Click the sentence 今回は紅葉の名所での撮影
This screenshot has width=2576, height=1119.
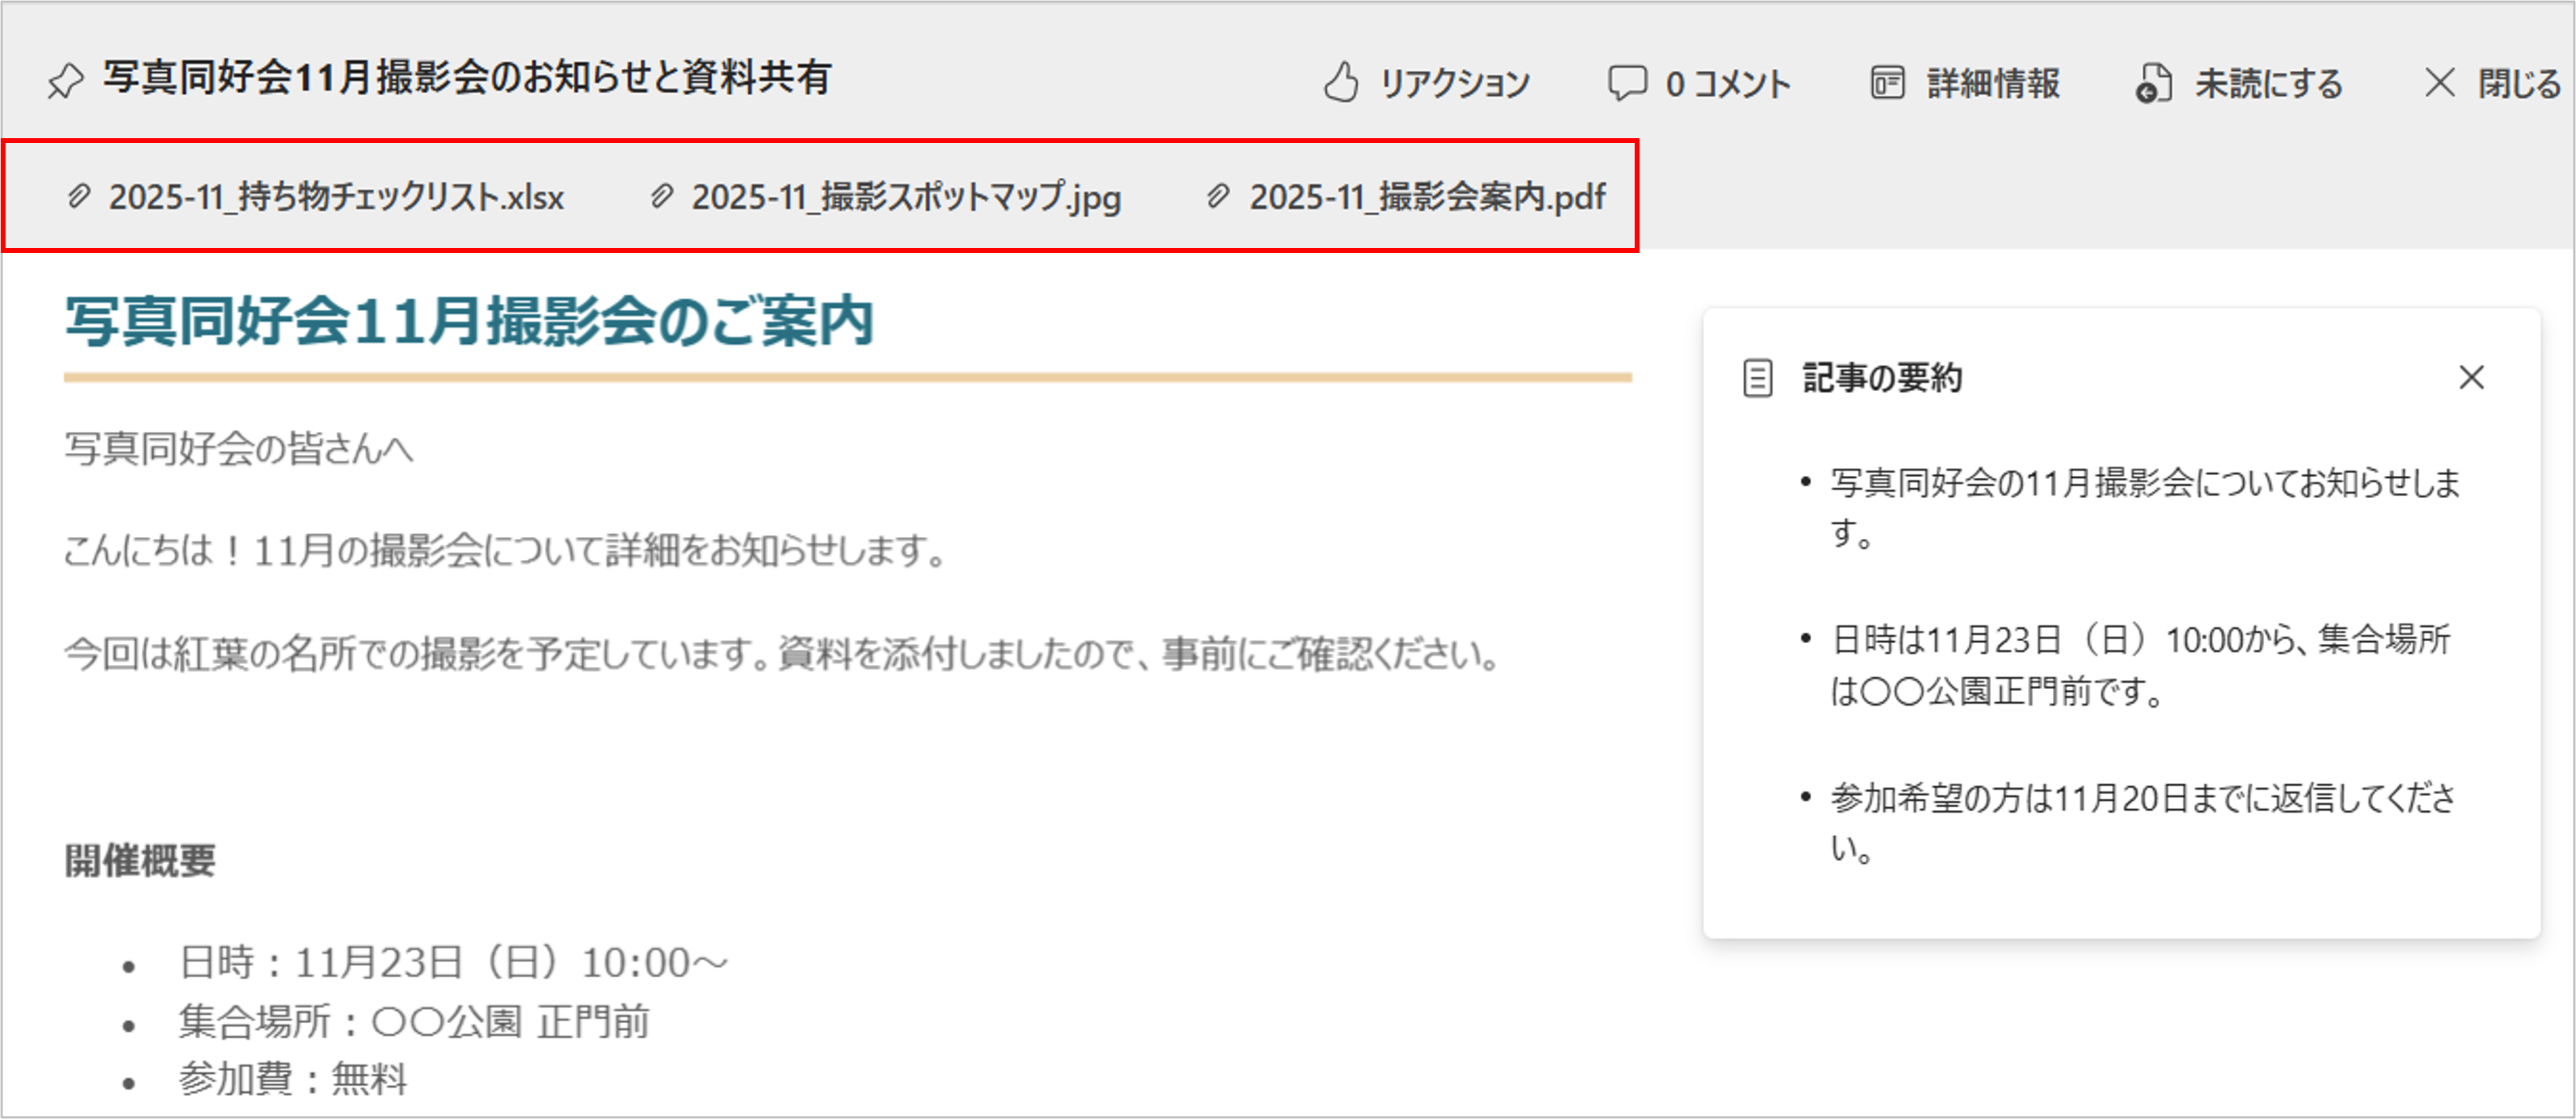click(x=783, y=654)
